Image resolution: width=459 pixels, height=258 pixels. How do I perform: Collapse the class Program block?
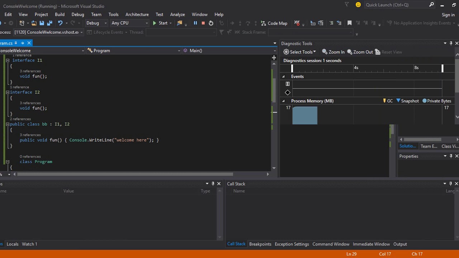8,162
